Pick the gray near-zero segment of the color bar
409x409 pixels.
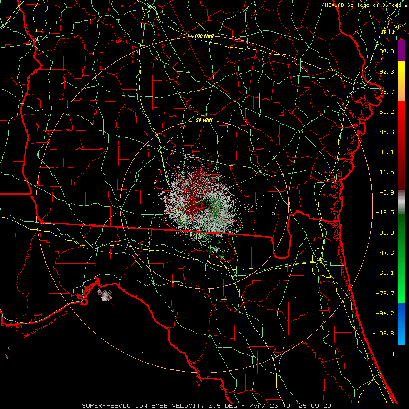(401, 202)
